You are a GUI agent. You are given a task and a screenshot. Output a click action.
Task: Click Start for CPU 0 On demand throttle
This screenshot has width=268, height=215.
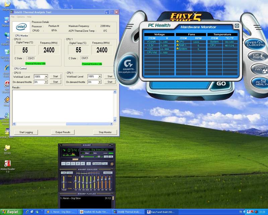tap(56, 82)
